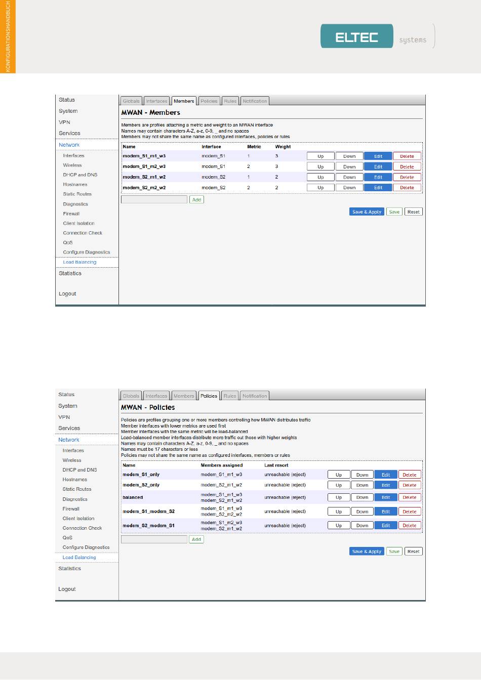Delete the modem_S2_m2_w2 member
481x680 pixels.
407,188
